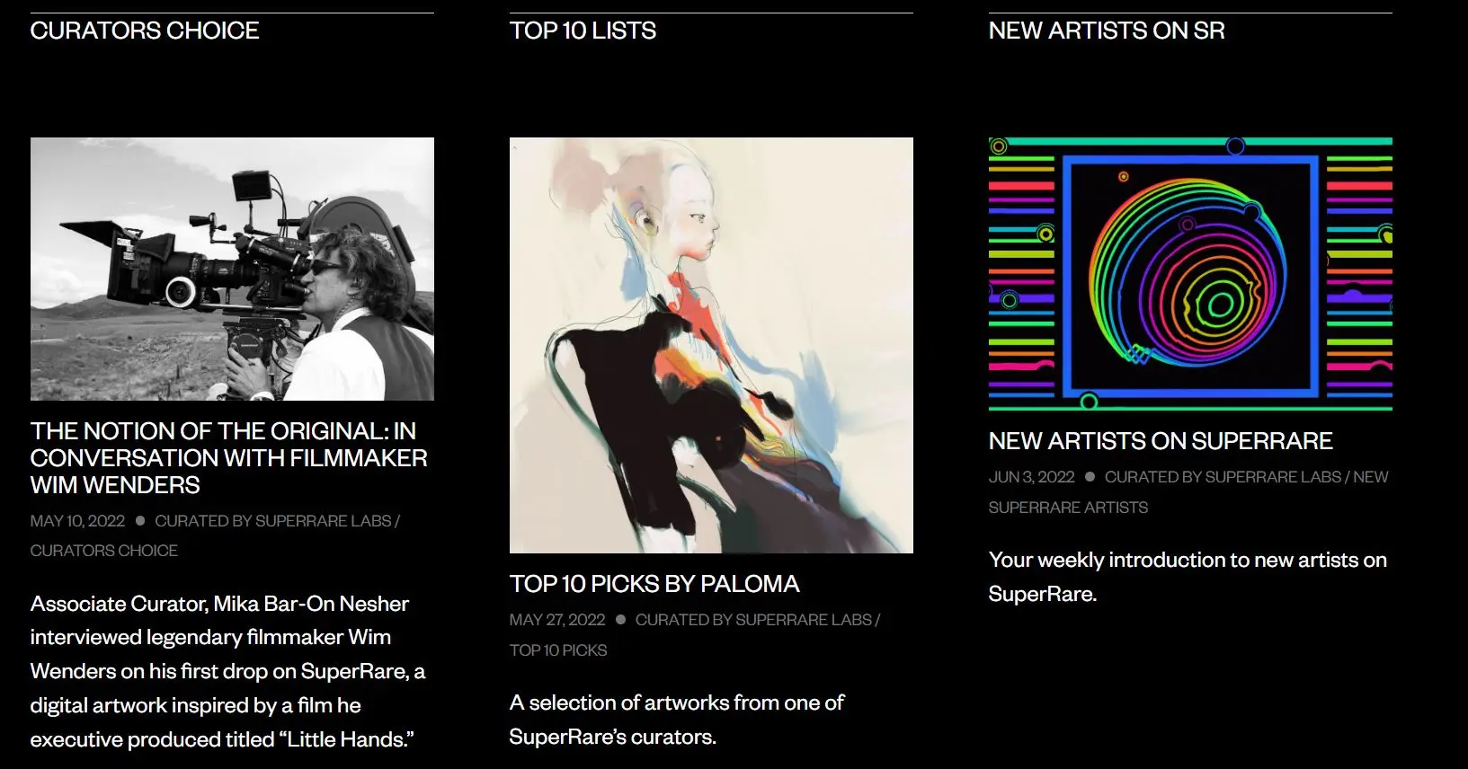Open the Paloma watercolor figure artwork
This screenshot has width=1468, height=769.
[711, 345]
